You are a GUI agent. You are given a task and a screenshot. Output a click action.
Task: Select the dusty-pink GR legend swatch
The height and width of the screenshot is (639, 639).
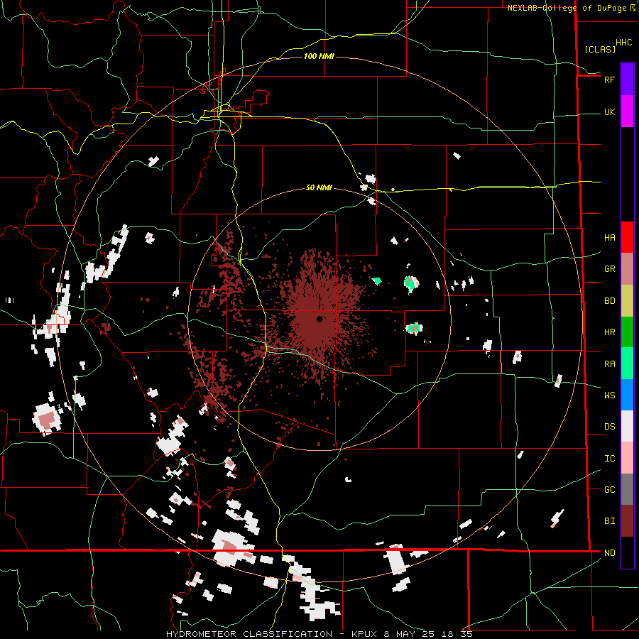coord(627,269)
